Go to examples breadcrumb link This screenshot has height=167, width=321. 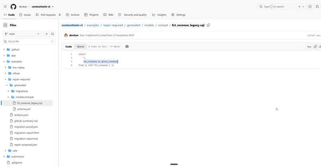coord(93,25)
